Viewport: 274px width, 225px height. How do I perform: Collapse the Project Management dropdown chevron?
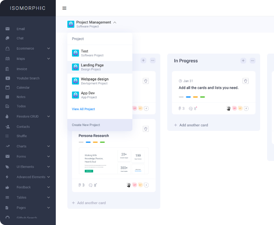115,22
